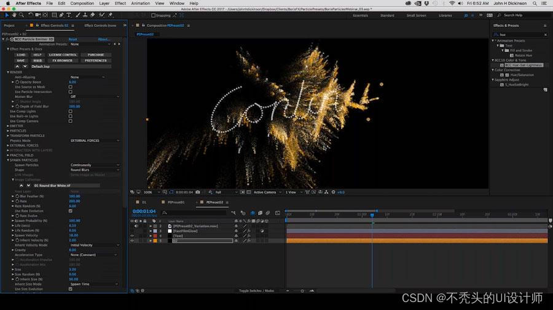This screenshot has height=310, width=553.
Task: Select the Eraser tool
Action: coord(93,15)
